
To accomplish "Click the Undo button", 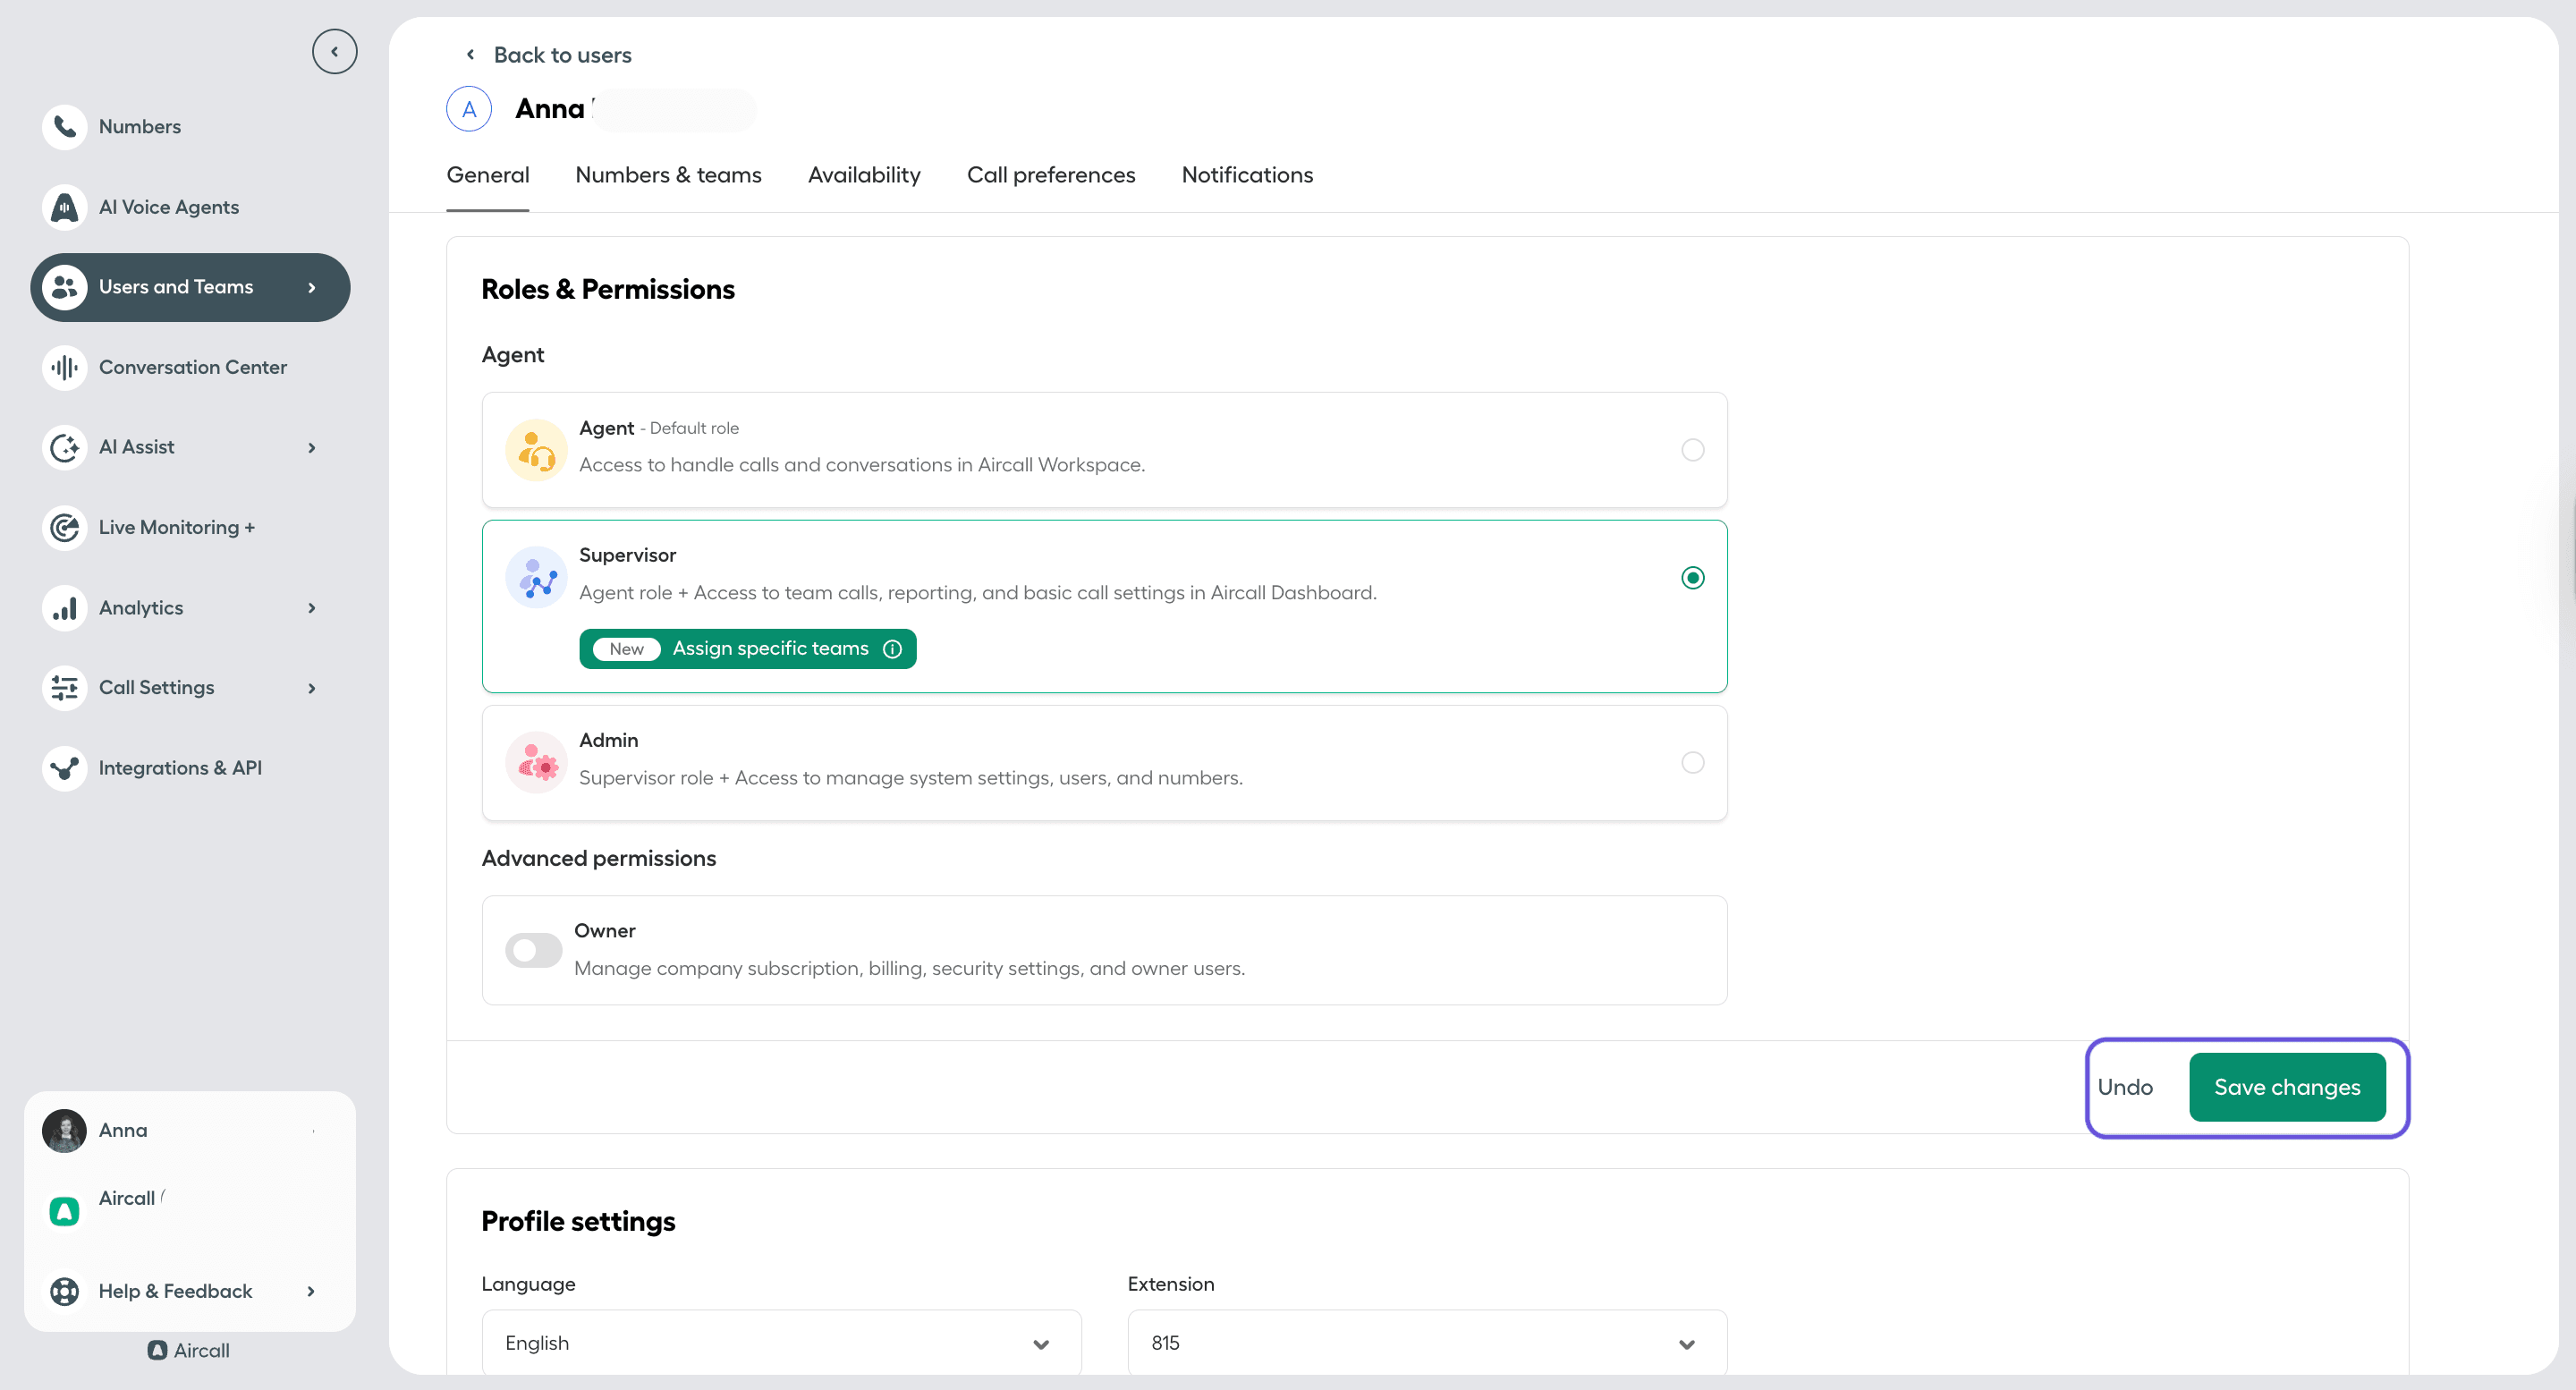I will pyautogui.click(x=2126, y=1087).
